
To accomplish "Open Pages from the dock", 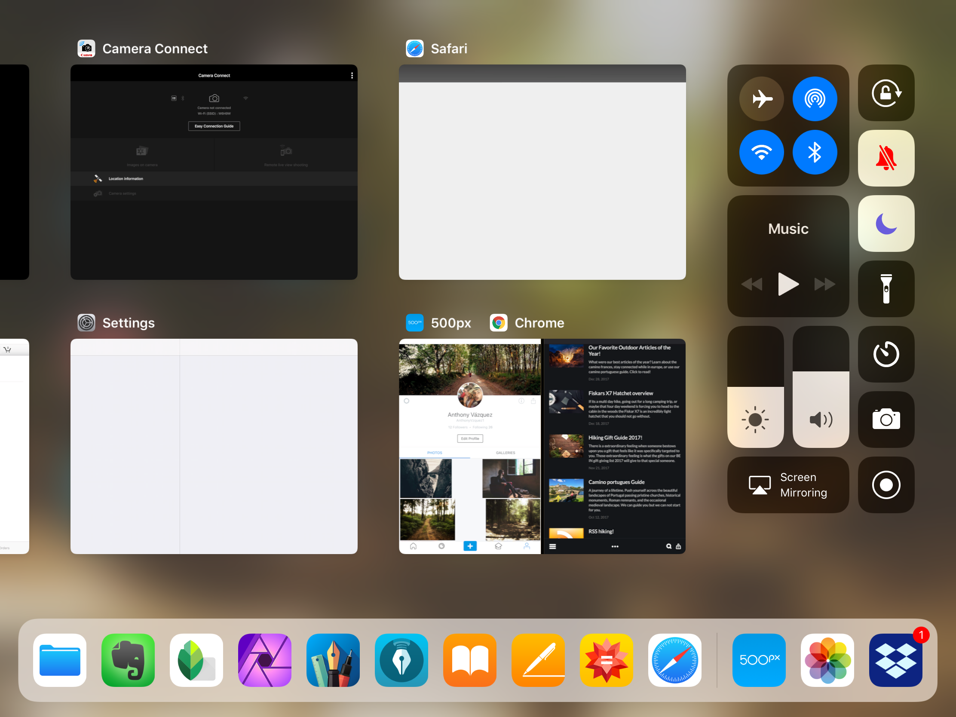I will (x=538, y=660).
